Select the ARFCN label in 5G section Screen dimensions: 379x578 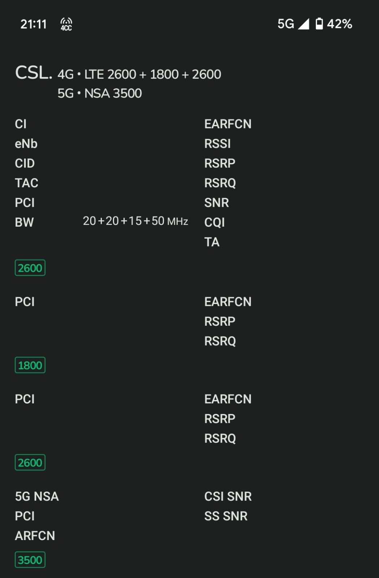[x=35, y=536]
